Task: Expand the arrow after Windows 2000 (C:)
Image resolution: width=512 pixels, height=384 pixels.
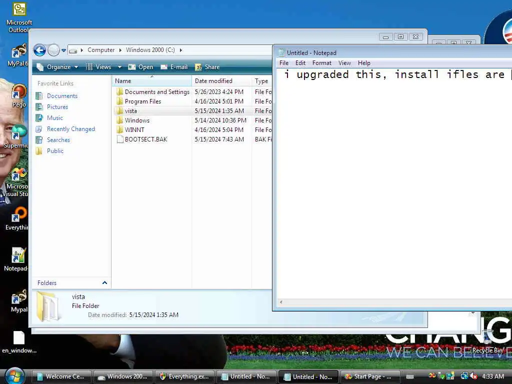Action: coord(181,50)
